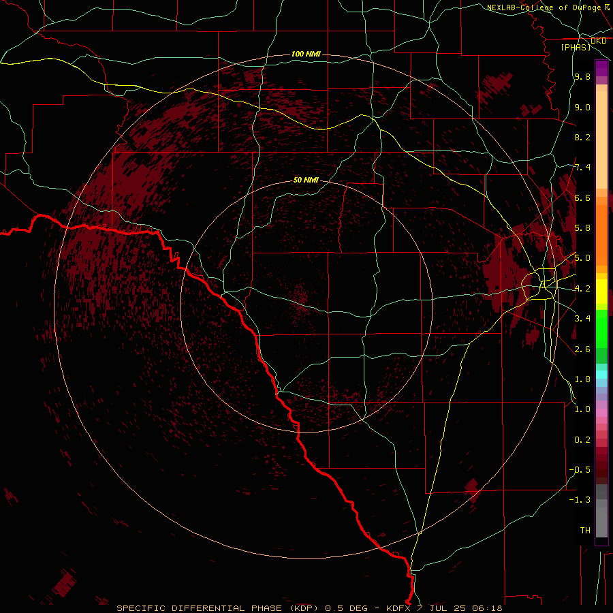Click the pink segment of the color bar
The image size is (613, 613).
tap(601, 413)
